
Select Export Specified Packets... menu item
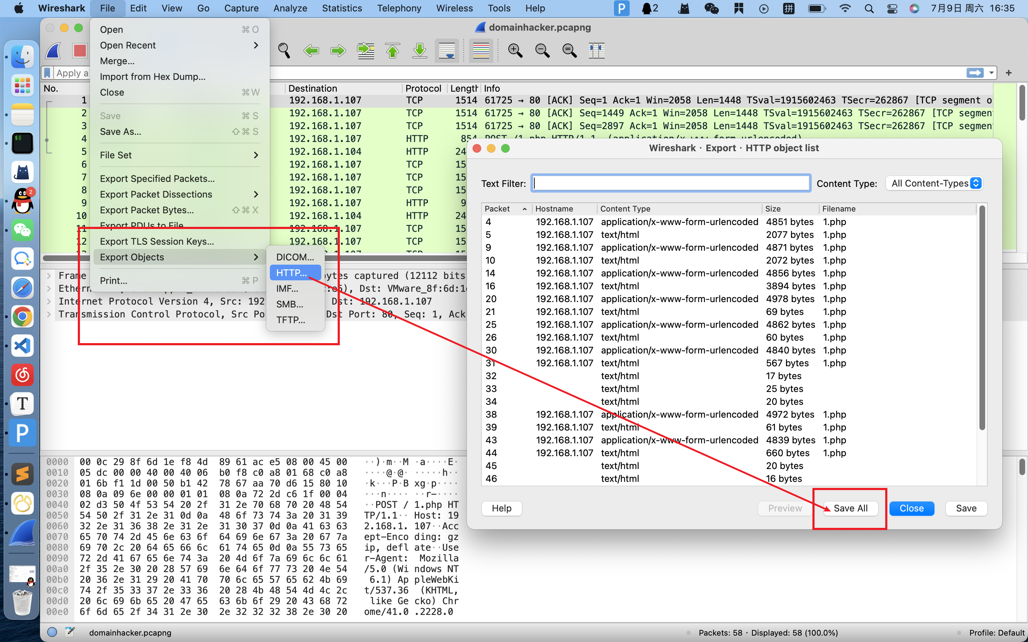[180, 178]
